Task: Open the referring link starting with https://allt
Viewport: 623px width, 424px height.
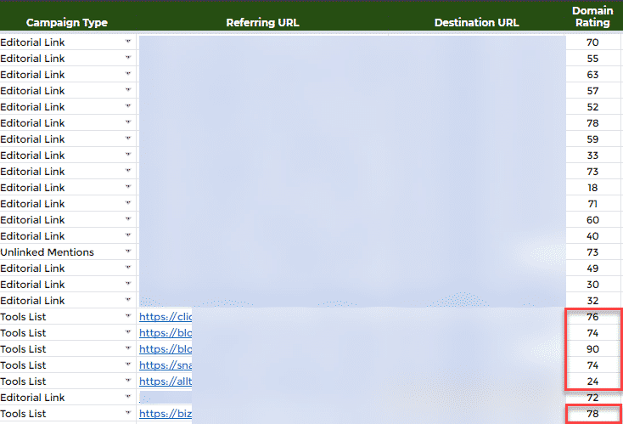Action: 166,382
